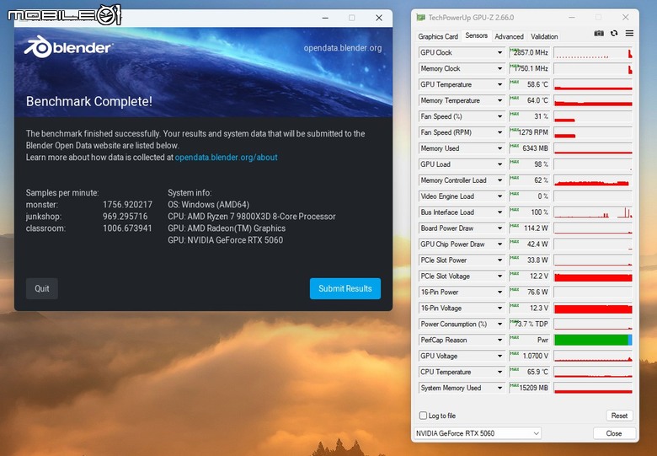Click the Quit button in Blender benchmark
Screen dimensions: 657x456
[x=42, y=288]
